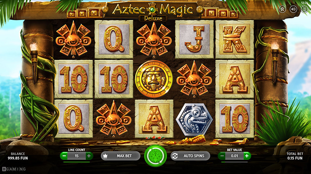Click the silver serpent hexagon symbol
The width and height of the screenshot is (311, 174).
click(x=194, y=119)
